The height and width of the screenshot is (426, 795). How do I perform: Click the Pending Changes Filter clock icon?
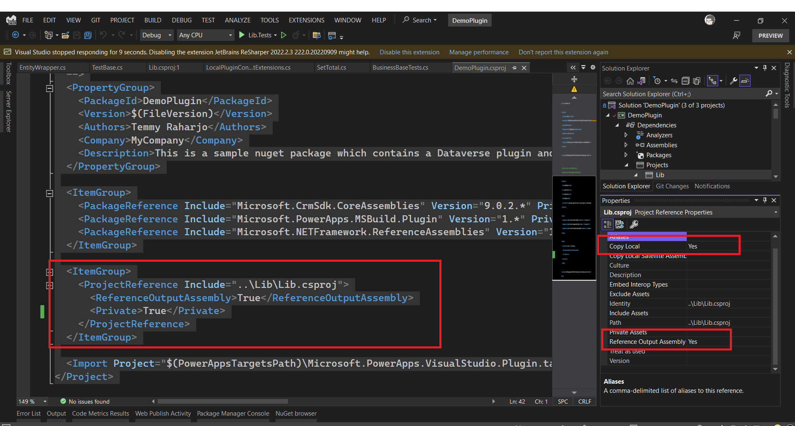(657, 81)
